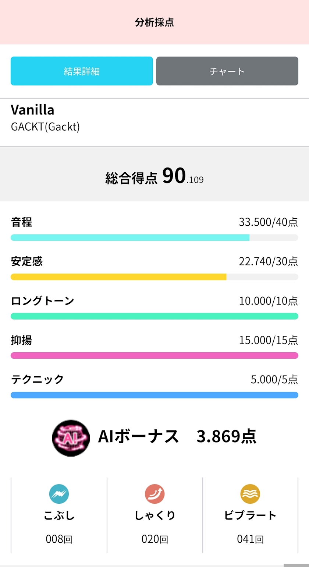Tap the 総合得点 total score display
Viewport: 309px width, 567px height.
tap(154, 176)
